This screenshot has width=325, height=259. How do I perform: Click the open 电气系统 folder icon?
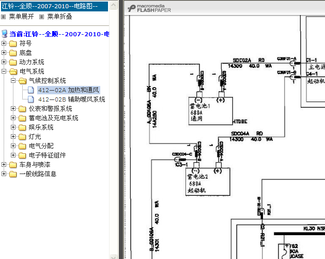point(13,71)
